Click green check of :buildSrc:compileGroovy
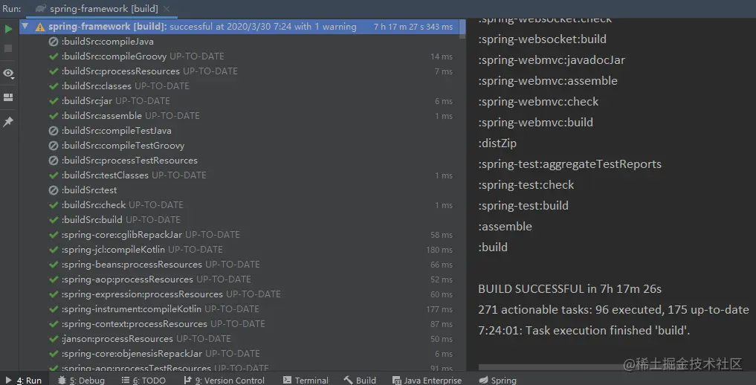This screenshot has height=385, width=756. click(x=54, y=56)
